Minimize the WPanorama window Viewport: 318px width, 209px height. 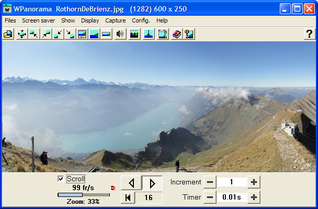[285, 9]
